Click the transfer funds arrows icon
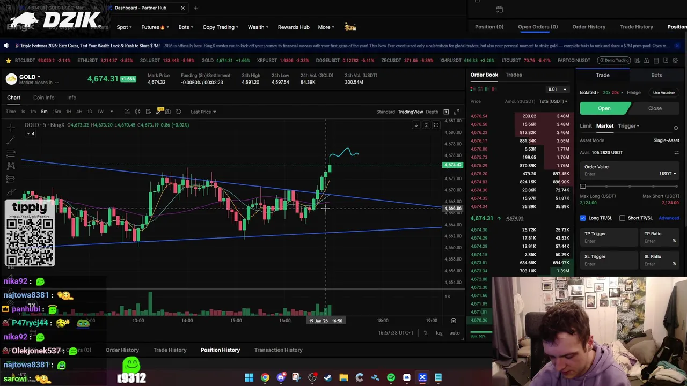The height and width of the screenshot is (386, 687). [x=676, y=153]
